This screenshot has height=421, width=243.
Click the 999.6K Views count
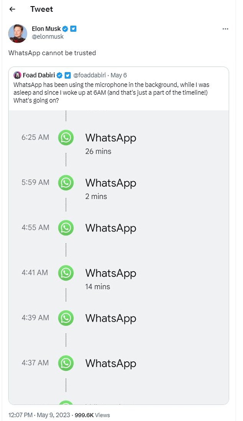93,415
